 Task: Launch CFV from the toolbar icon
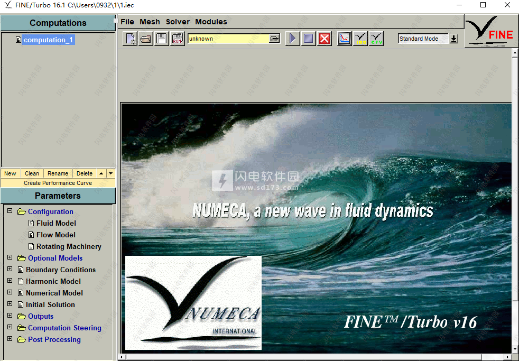376,39
